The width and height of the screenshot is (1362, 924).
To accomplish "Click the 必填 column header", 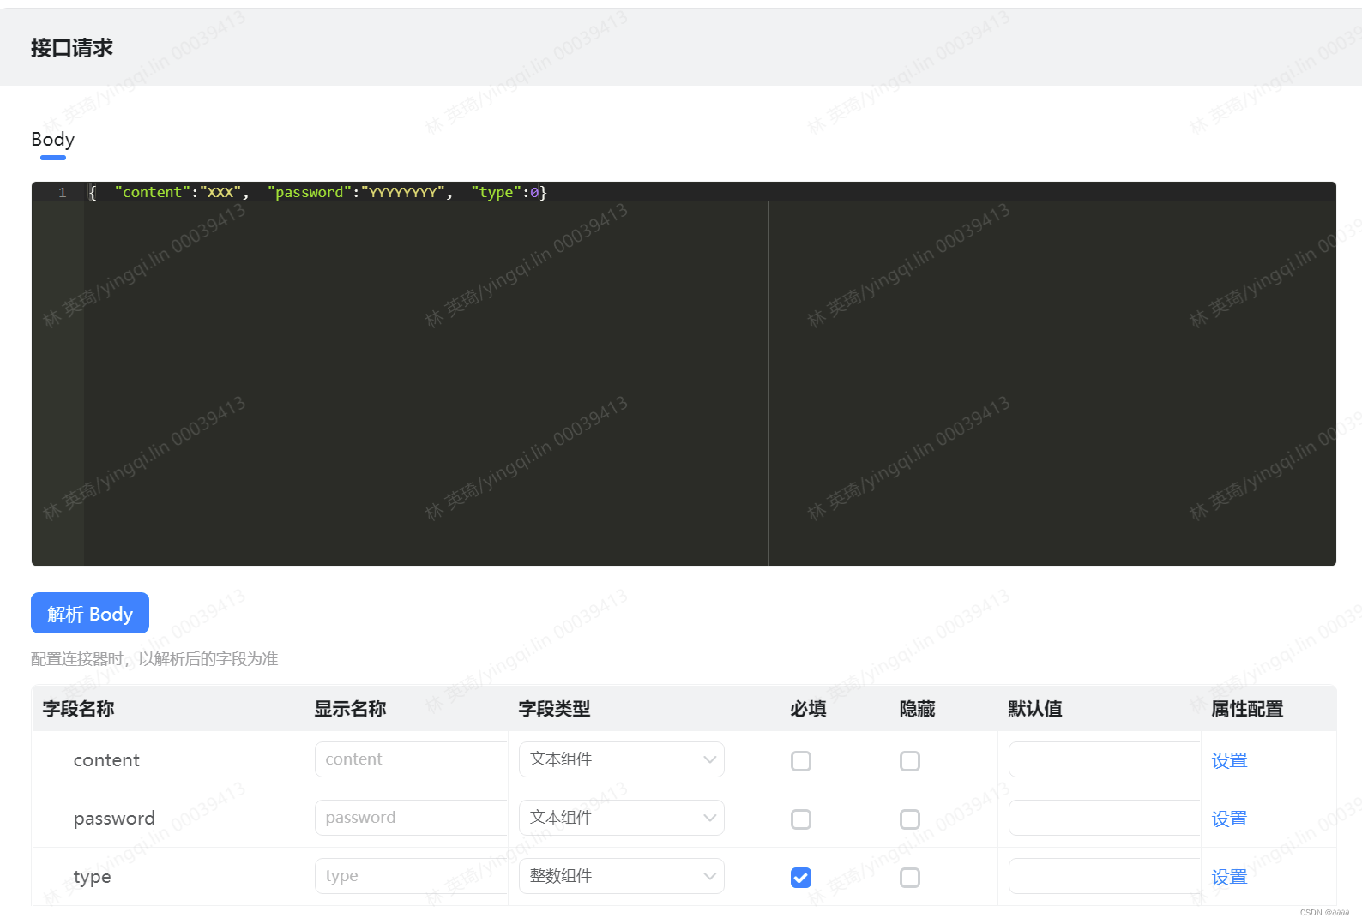I will pos(808,709).
